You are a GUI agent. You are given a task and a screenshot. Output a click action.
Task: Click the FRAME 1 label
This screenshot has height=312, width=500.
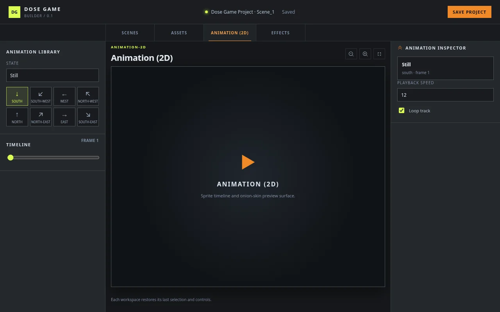coord(90,140)
